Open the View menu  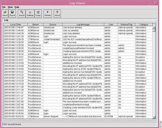[x=10, y=7]
